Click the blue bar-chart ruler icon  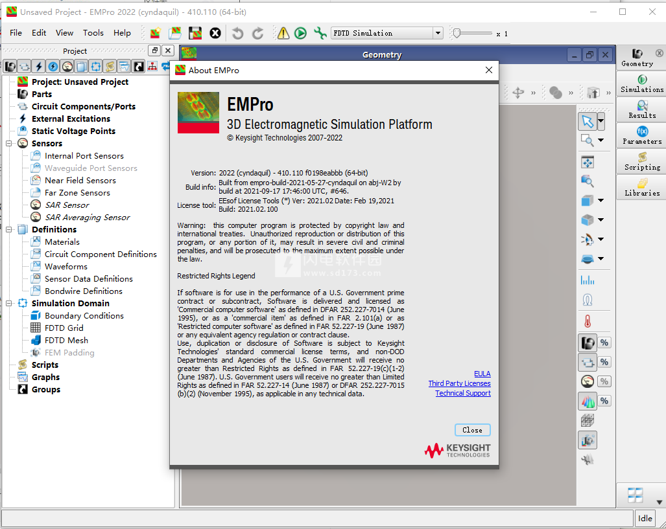coord(588,280)
